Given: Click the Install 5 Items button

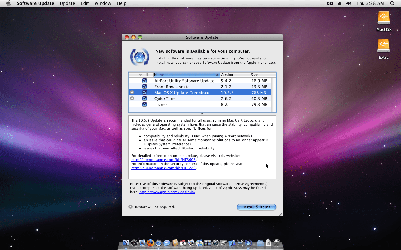Looking at the screenshot, I should click(x=256, y=207).
